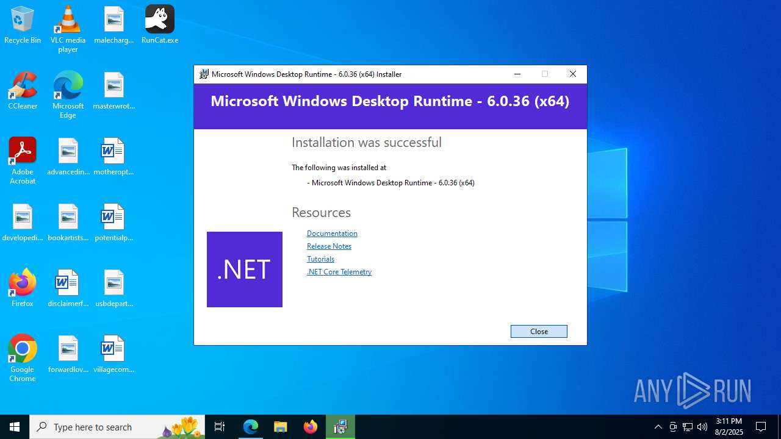Click the tray icon left of network

pyautogui.click(x=673, y=427)
